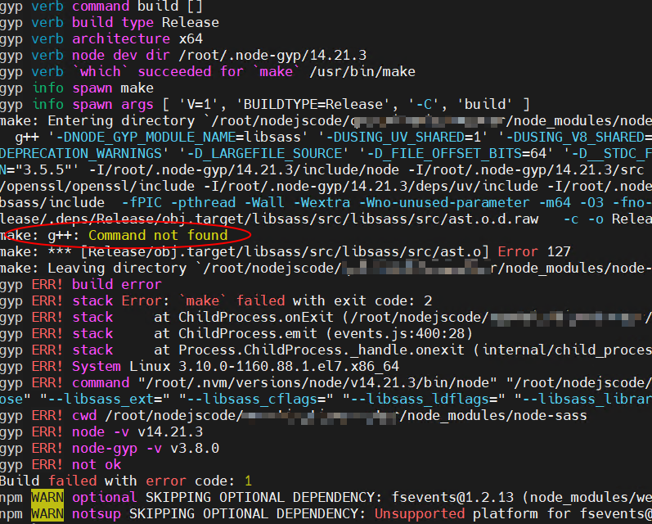Click 'ChildProcess.onExit' stack line
Viewport: 652px width, 524px height.
click(x=326, y=318)
